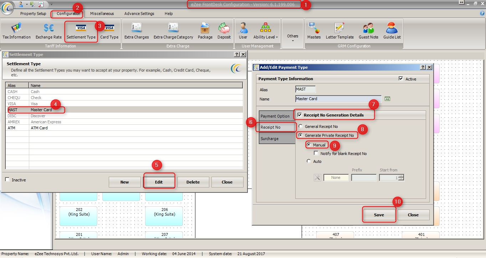Expand the user icon dropdown arrow in quick access

27,4
